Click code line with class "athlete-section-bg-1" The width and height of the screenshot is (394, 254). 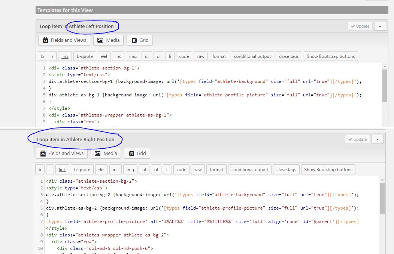(x=94, y=68)
